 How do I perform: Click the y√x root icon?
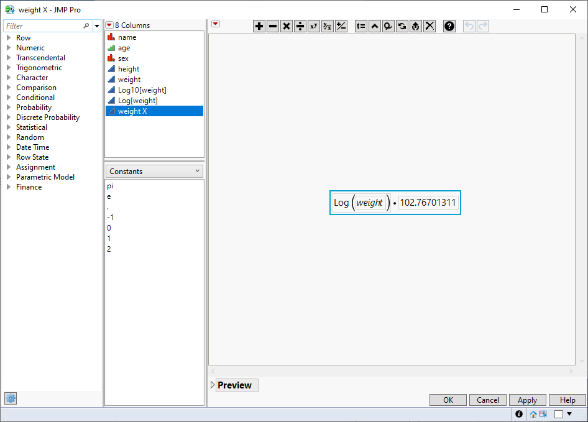tap(327, 26)
